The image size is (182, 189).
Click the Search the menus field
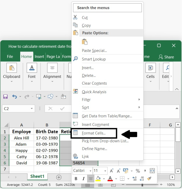(107, 8)
